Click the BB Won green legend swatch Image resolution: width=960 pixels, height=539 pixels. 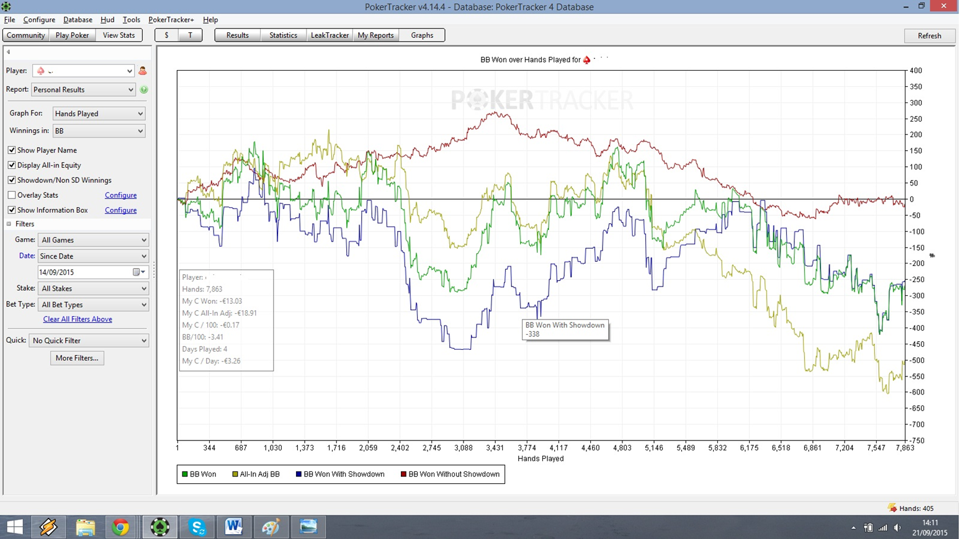pyautogui.click(x=185, y=474)
